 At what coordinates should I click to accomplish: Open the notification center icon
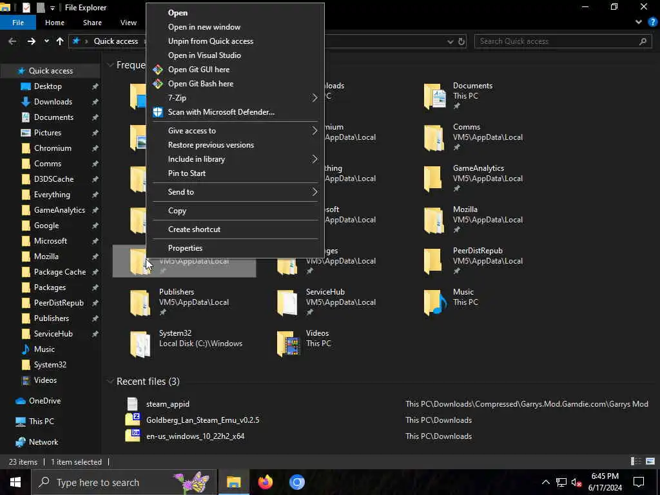click(x=639, y=482)
